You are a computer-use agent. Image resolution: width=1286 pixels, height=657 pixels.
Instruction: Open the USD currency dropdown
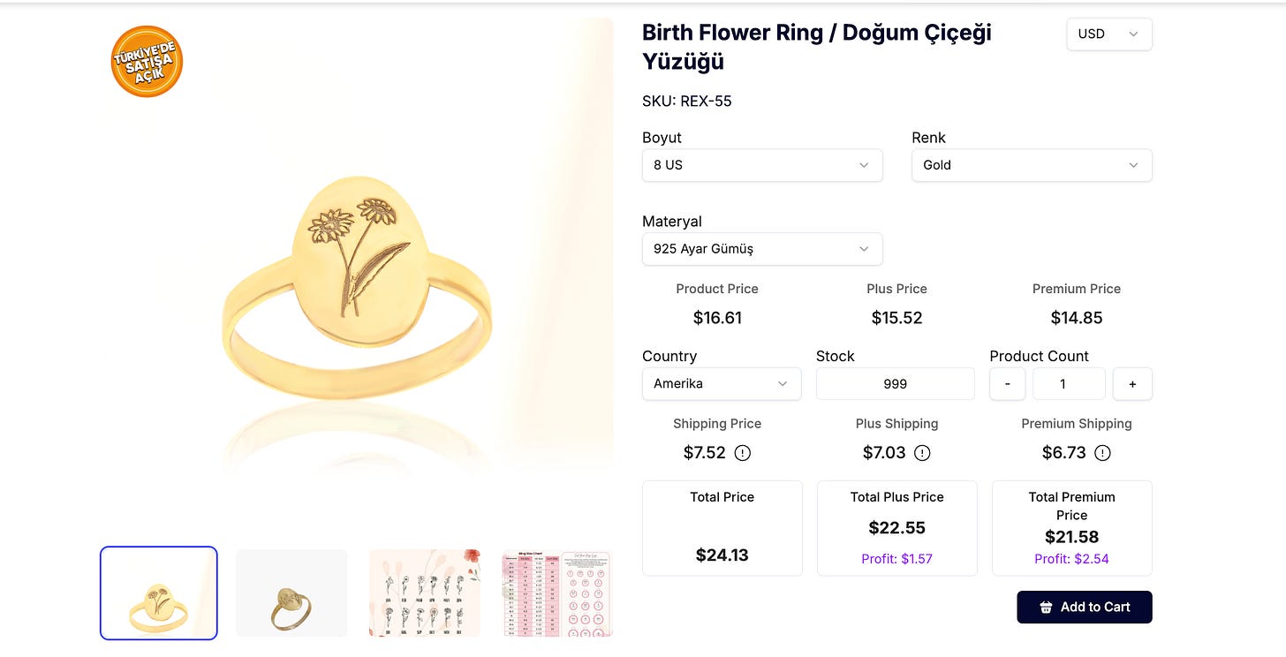pos(1108,34)
